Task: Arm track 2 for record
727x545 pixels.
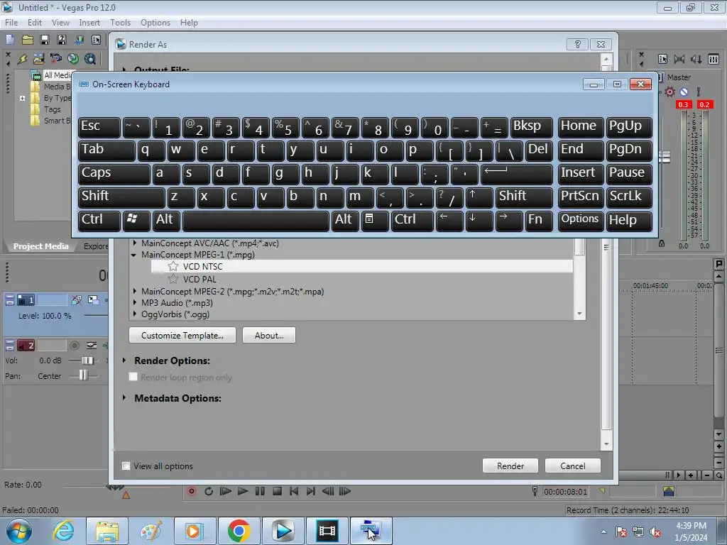Action: pos(74,346)
